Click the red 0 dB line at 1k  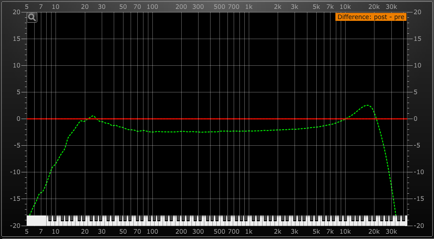coord(249,119)
